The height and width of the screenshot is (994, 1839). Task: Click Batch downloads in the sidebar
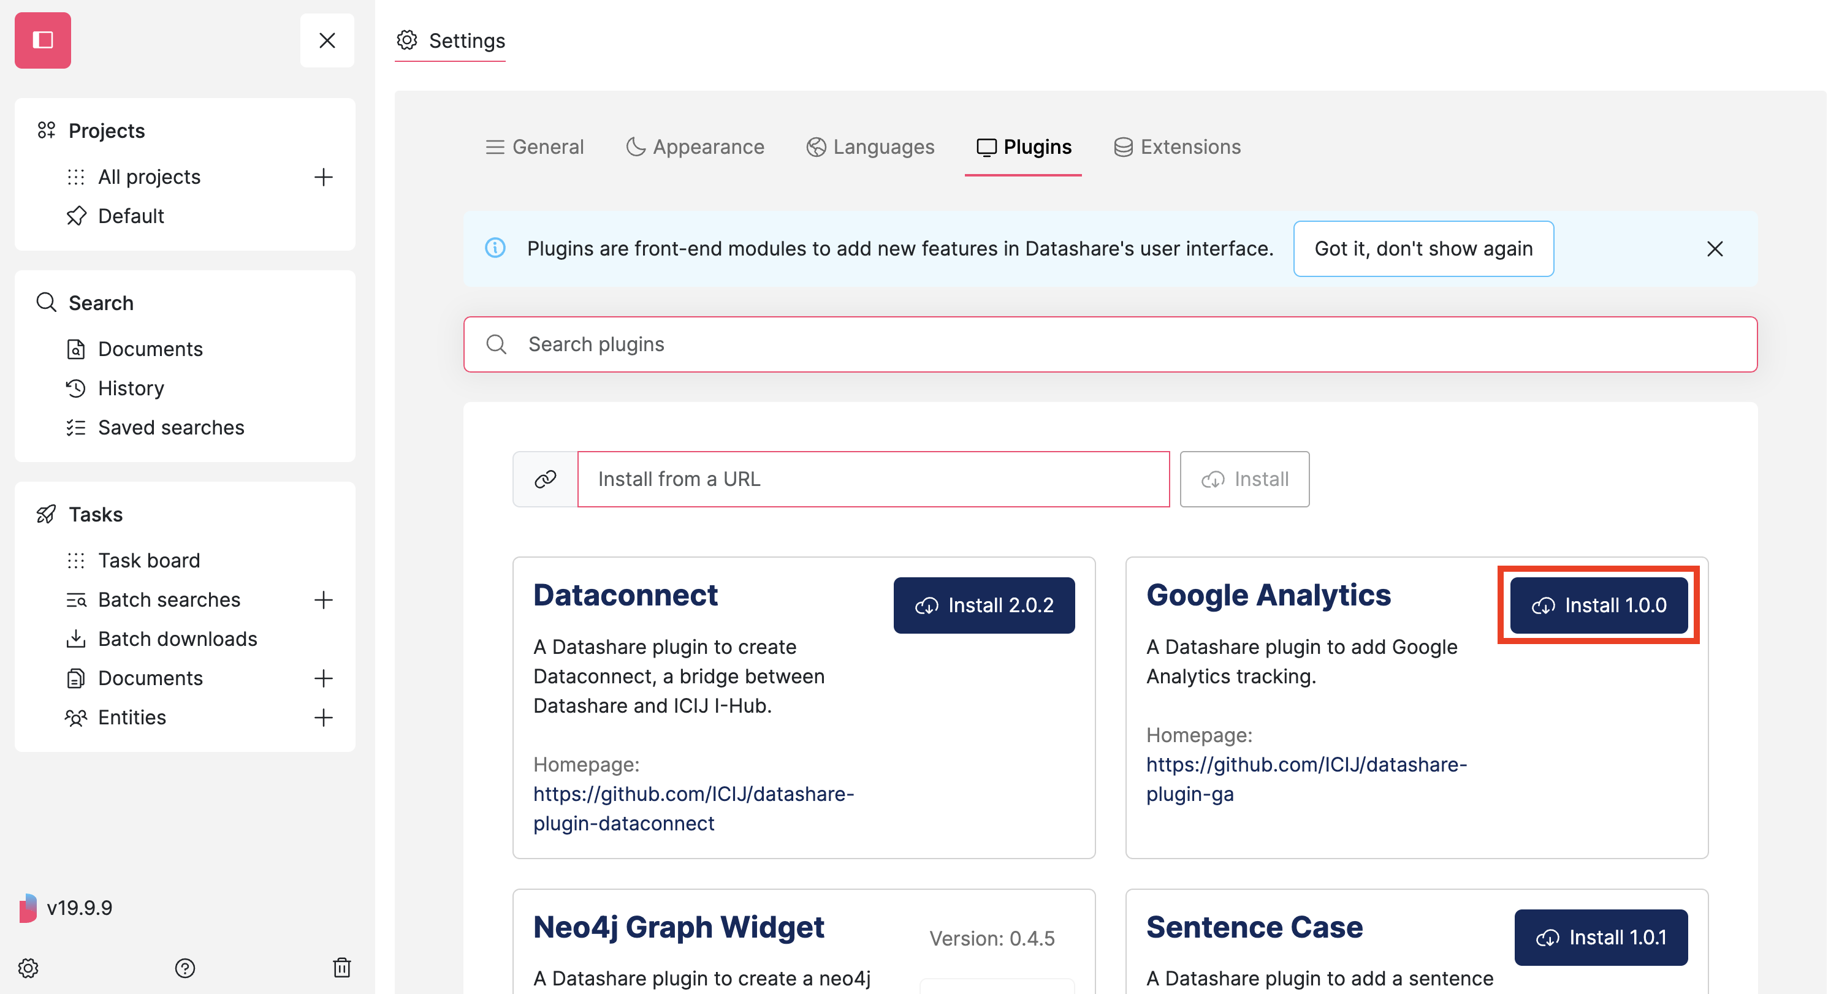pyautogui.click(x=178, y=639)
